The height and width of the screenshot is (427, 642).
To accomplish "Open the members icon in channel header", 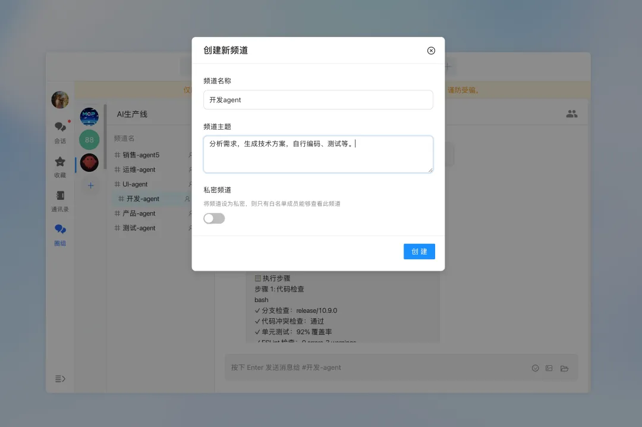I will click(572, 114).
